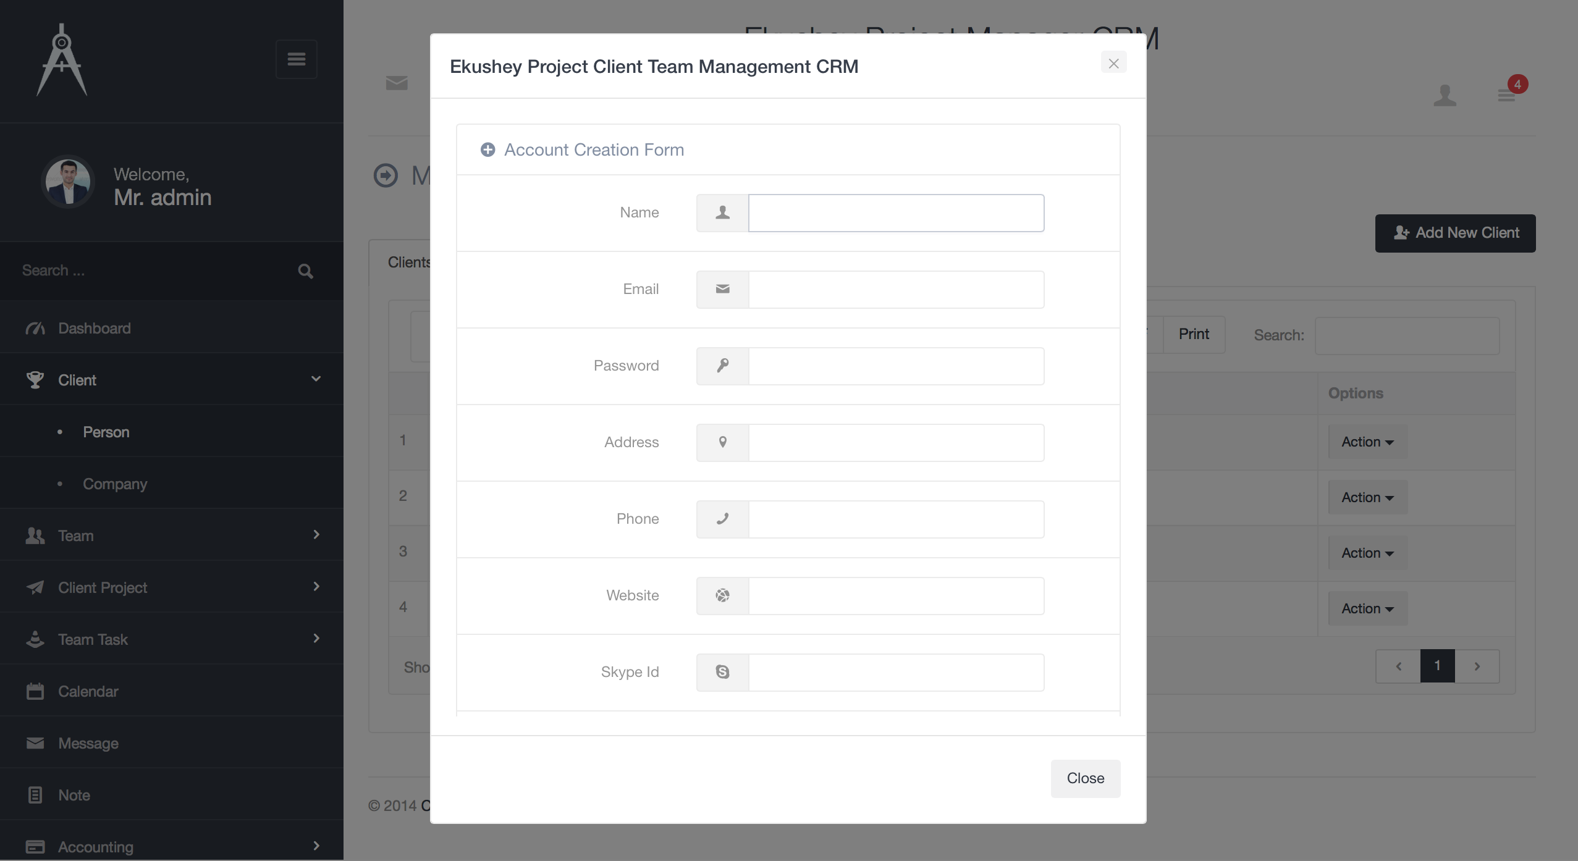Click the envelope mail icon in header
Image resolution: width=1578 pixels, height=861 pixels.
pyautogui.click(x=397, y=83)
